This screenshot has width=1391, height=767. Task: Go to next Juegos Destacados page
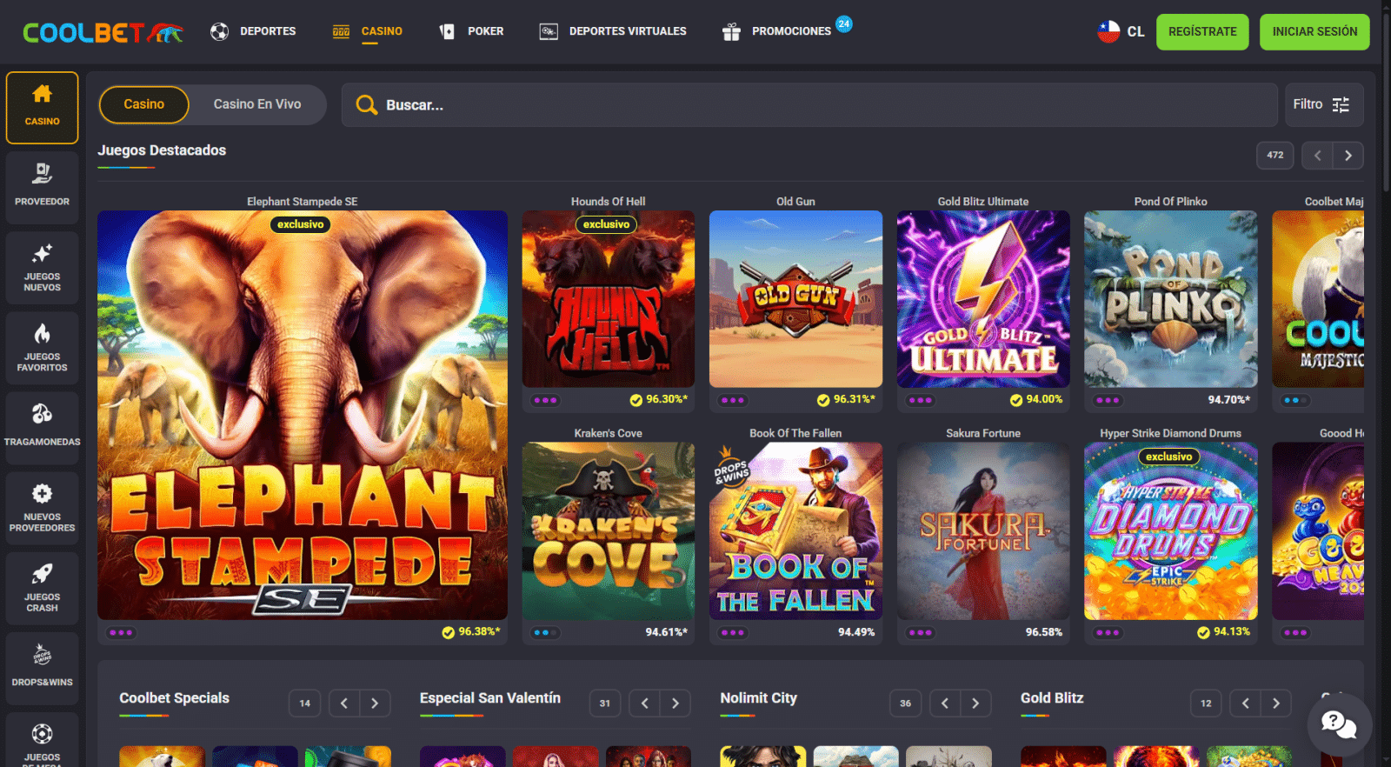point(1348,156)
